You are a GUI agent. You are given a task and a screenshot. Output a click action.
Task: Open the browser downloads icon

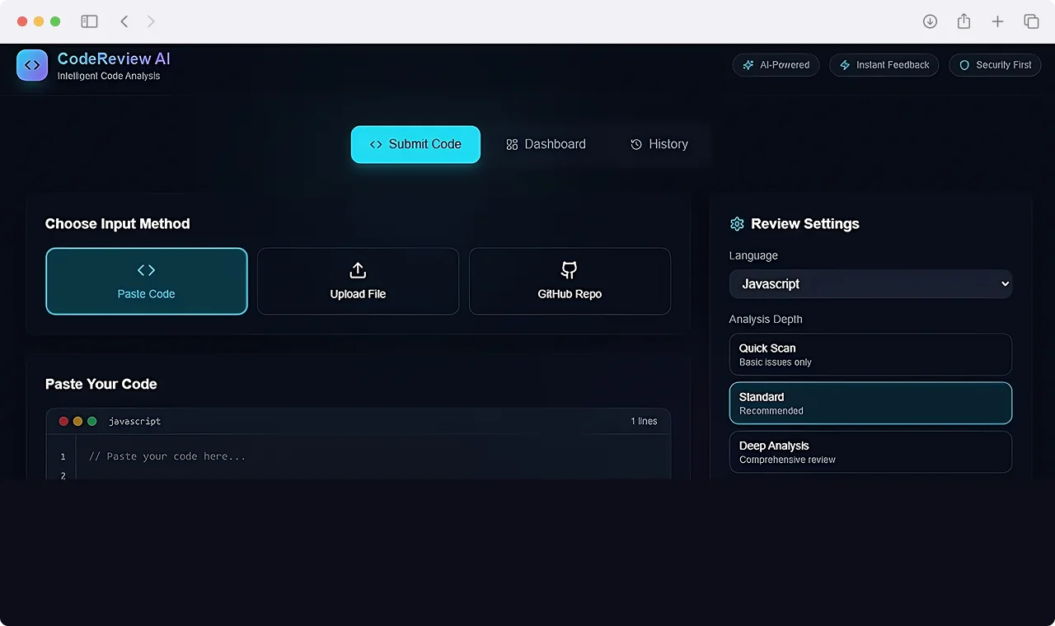point(930,21)
